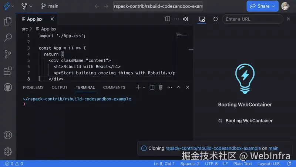Click the main link in notification

coord(273,148)
